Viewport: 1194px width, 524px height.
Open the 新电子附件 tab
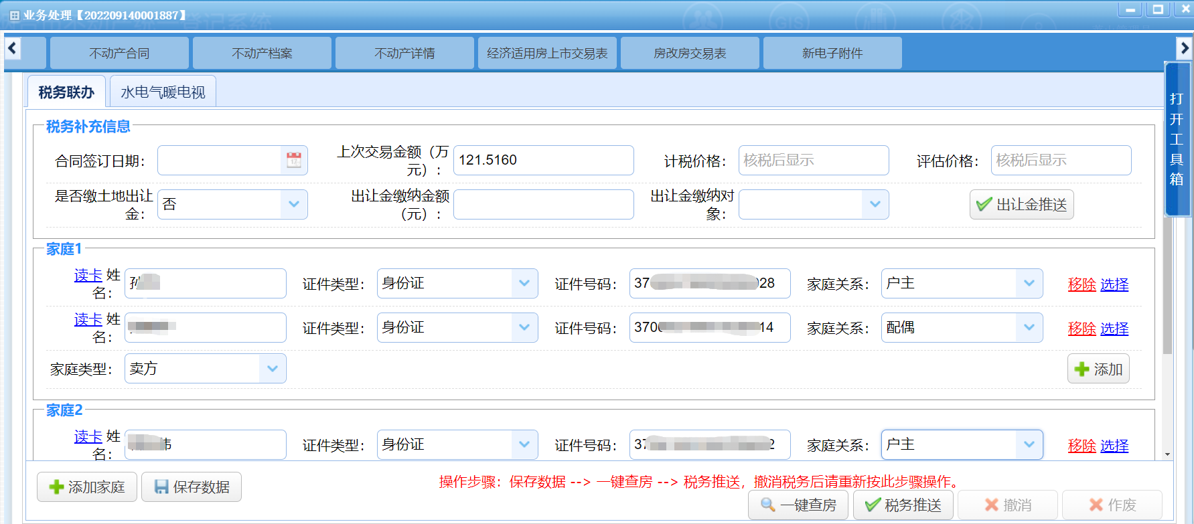(832, 54)
